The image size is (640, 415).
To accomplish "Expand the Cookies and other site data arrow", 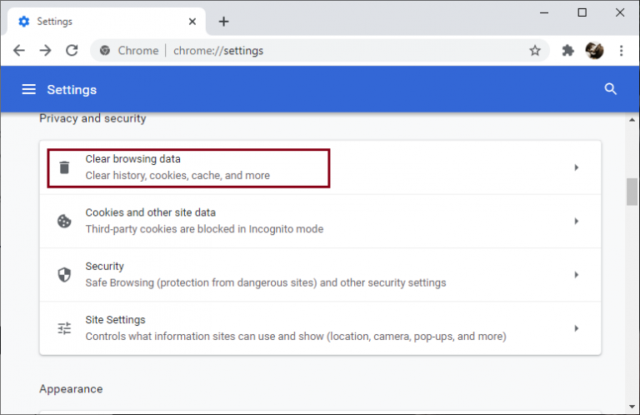I will (x=577, y=221).
